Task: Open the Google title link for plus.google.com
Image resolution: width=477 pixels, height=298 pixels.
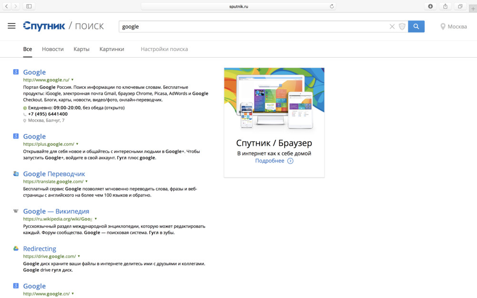Action: pos(34,136)
